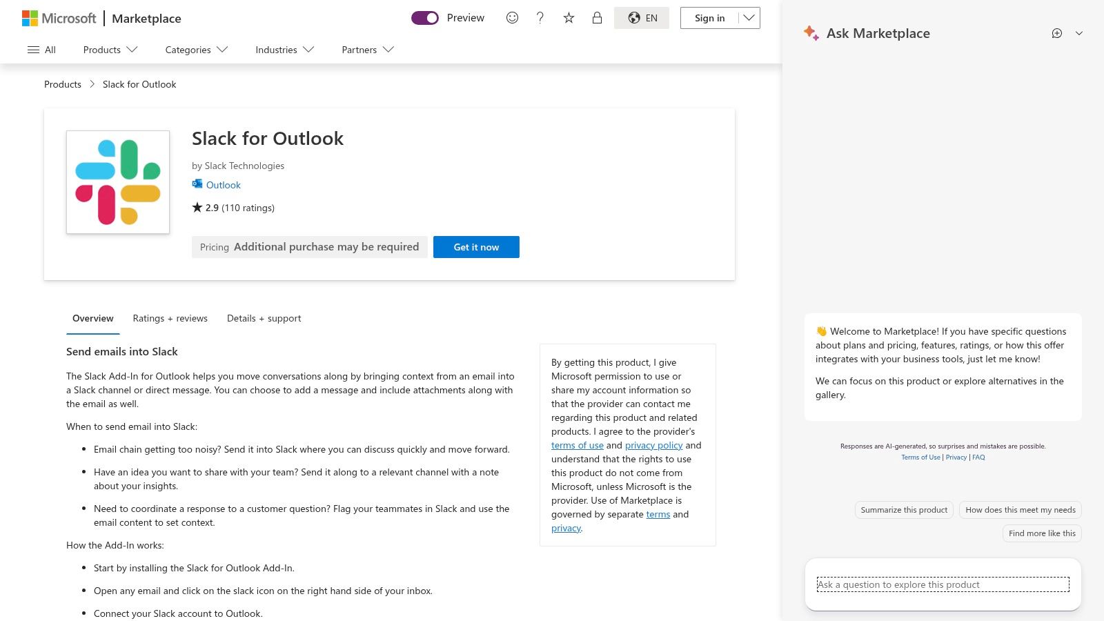Click 'Send emails into Slack' heading
The image size is (1104, 621).
[x=122, y=351]
